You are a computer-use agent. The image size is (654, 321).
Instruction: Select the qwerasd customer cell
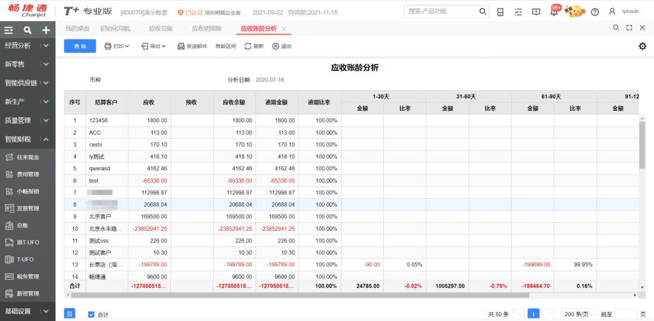pos(107,168)
